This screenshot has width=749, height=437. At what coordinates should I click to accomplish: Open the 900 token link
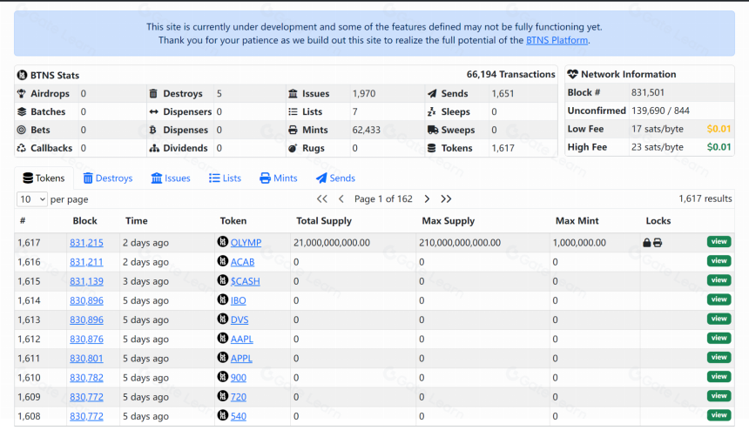[239, 378]
